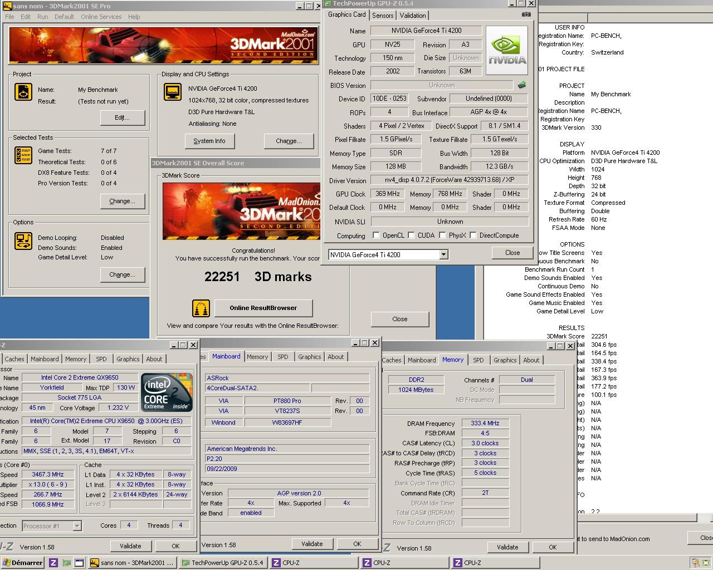Screen dimensions: 713x570
Task: Open the Run menu in 3DMark
Action: pyautogui.click(x=42, y=17)
